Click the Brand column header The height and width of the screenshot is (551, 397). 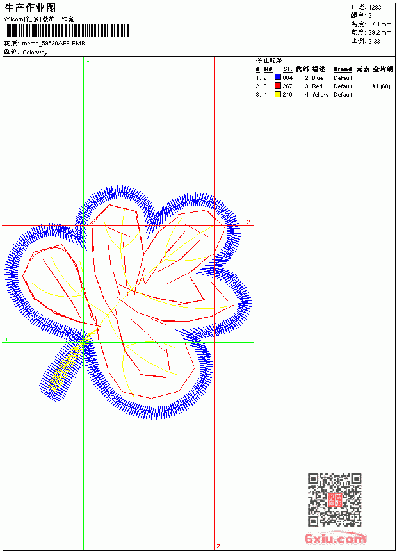(343, 69)
